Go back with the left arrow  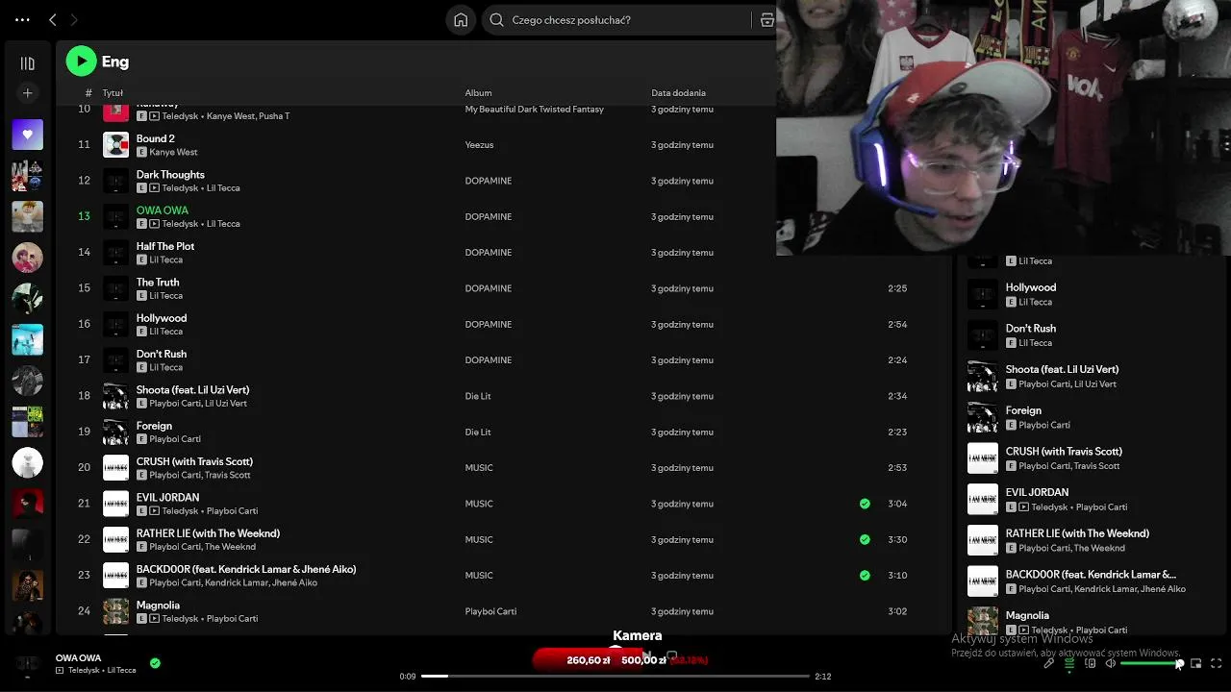(53, 20)
